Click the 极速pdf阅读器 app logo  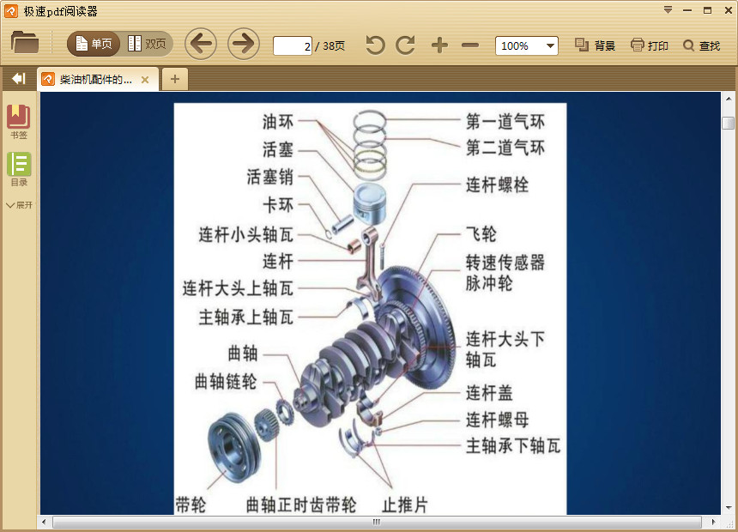11,11
